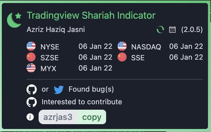The width and height of the screenshot is (211, 132).
Task: Click the China flag next to SZSE
Action: click(31, 57)
